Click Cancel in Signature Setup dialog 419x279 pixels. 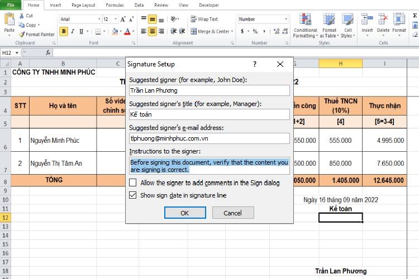pyautogui.click(x=233, y=213)
